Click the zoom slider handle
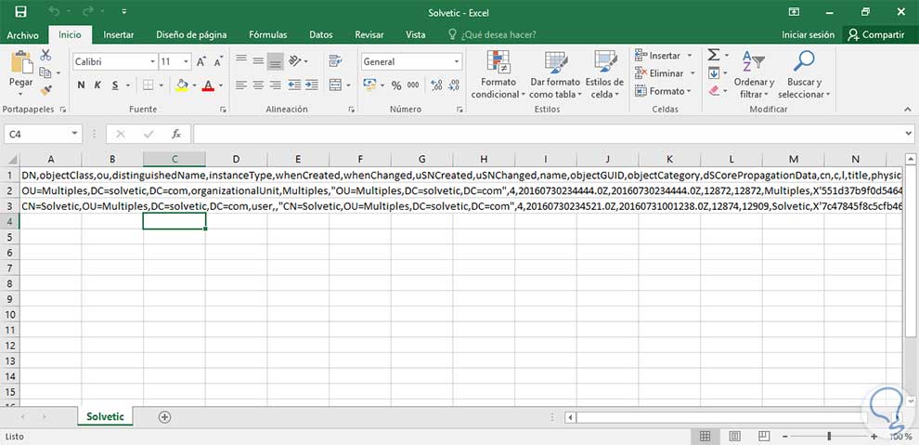This screenshot has width=919, height=445. click(829, 437)
